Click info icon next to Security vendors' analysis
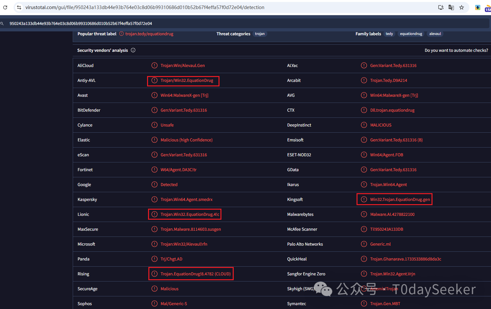The height and width of the screenshot is (309, 491). 133,50
